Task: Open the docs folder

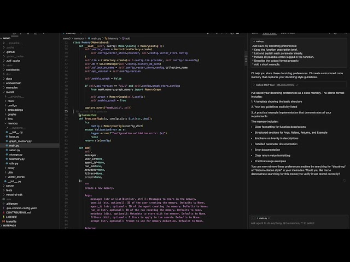Action: click(x=9, y=79)
